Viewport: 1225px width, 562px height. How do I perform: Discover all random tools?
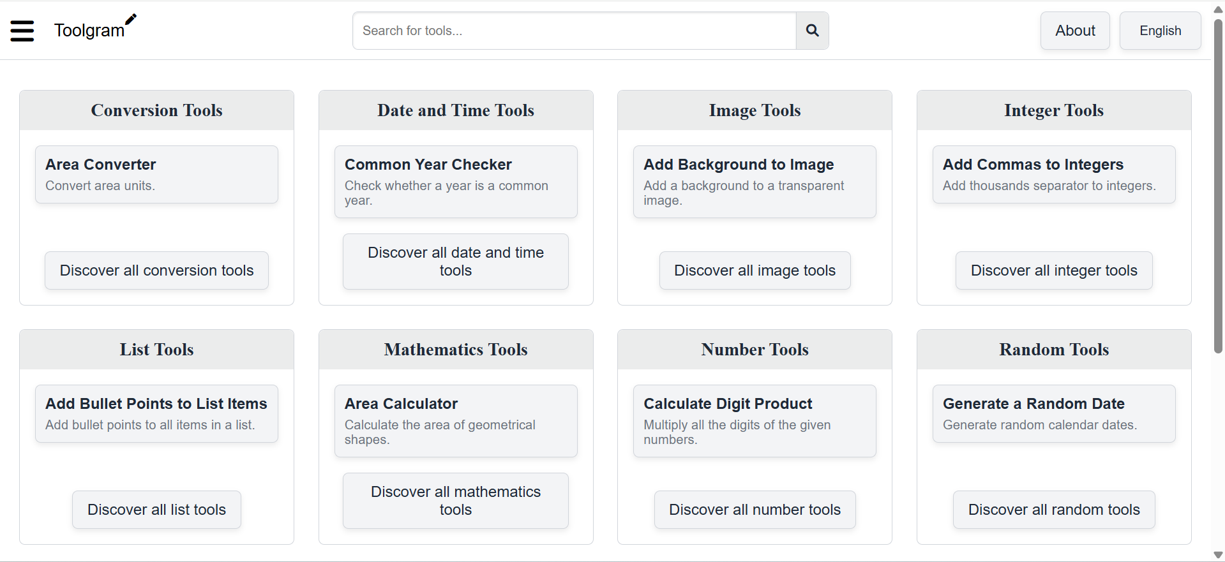pos(1054,510)
